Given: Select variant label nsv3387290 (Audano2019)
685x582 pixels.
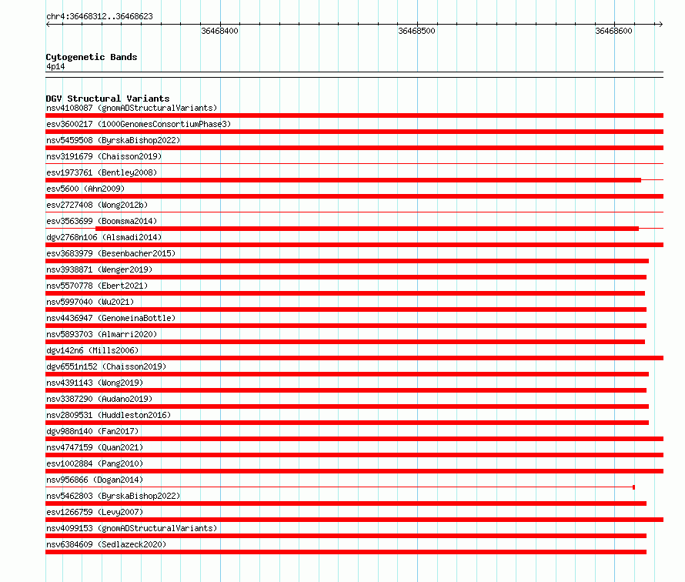Looking at the screenshot, I should tap(99, 399).
